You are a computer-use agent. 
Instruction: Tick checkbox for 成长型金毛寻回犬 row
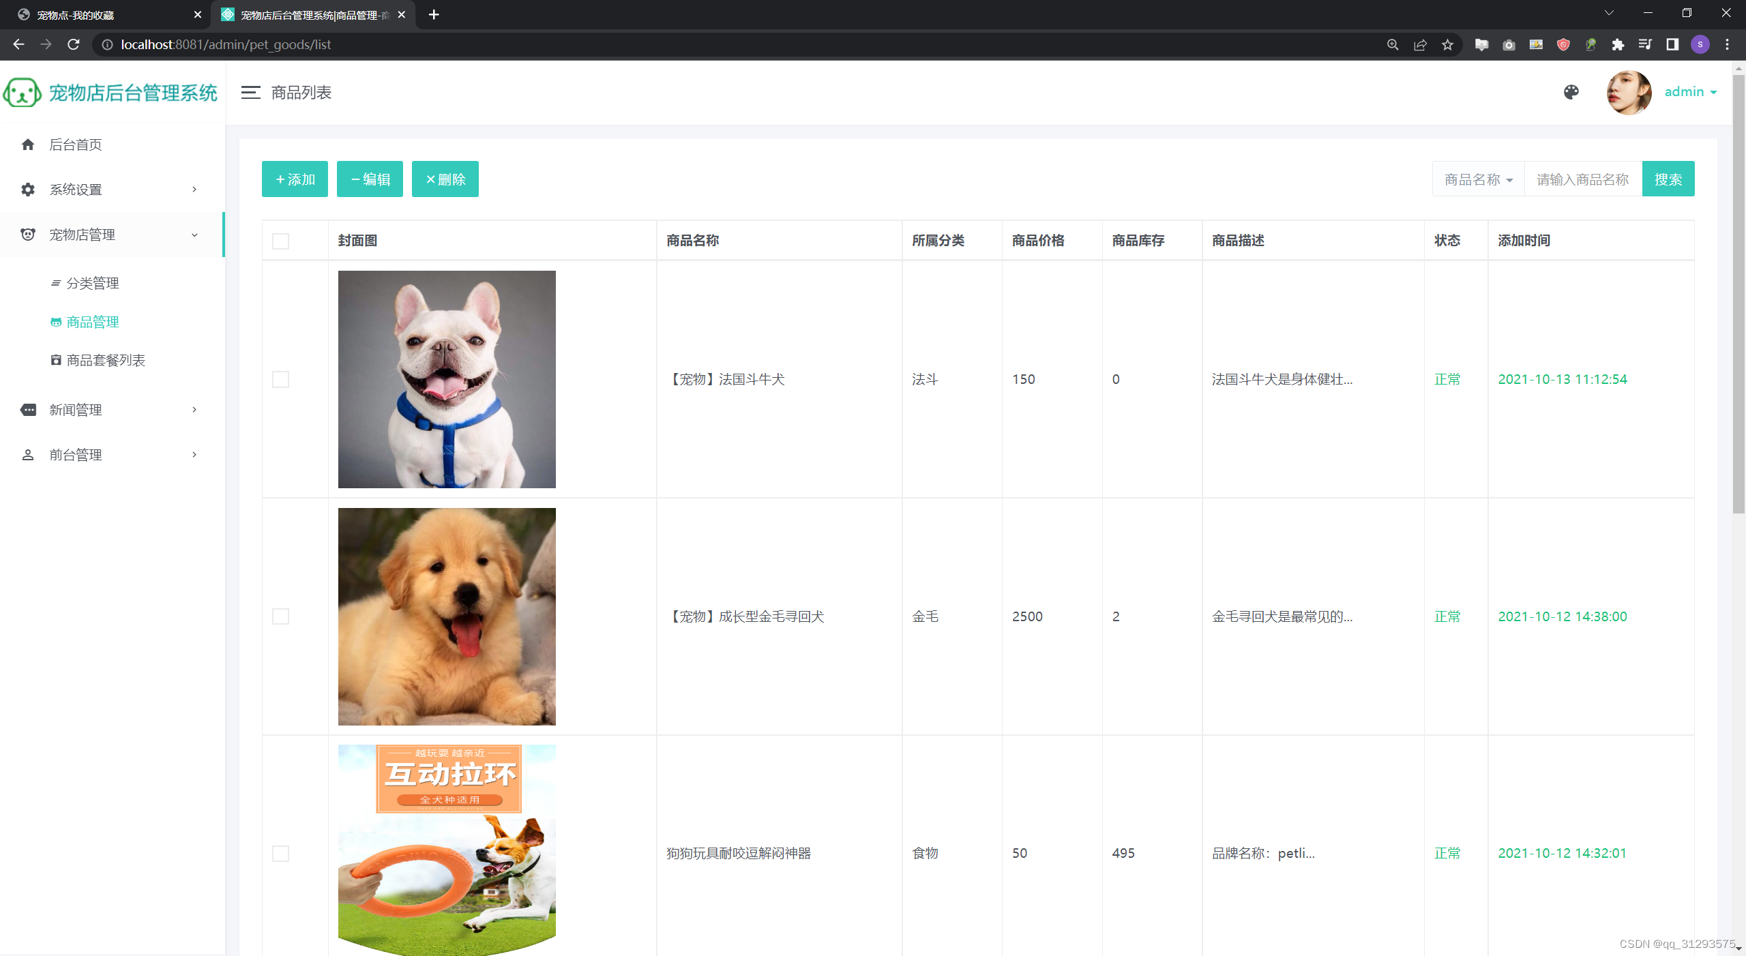pos(280,616)
